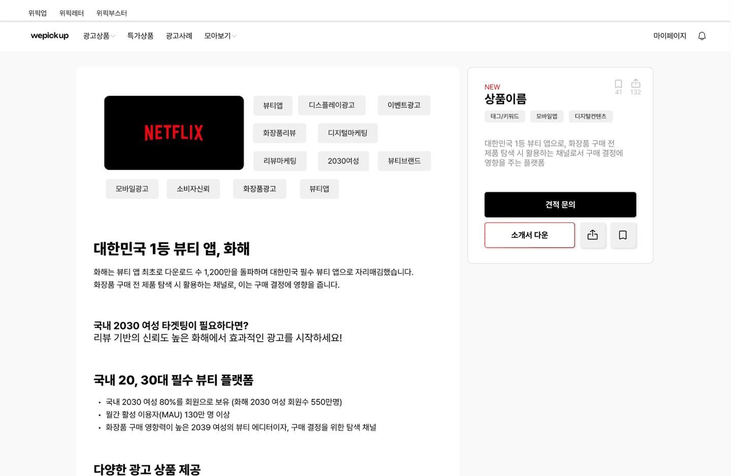Select the 디스플레이광고 tag
Screen dimensions: 731x476
click(x=332, y=105)
